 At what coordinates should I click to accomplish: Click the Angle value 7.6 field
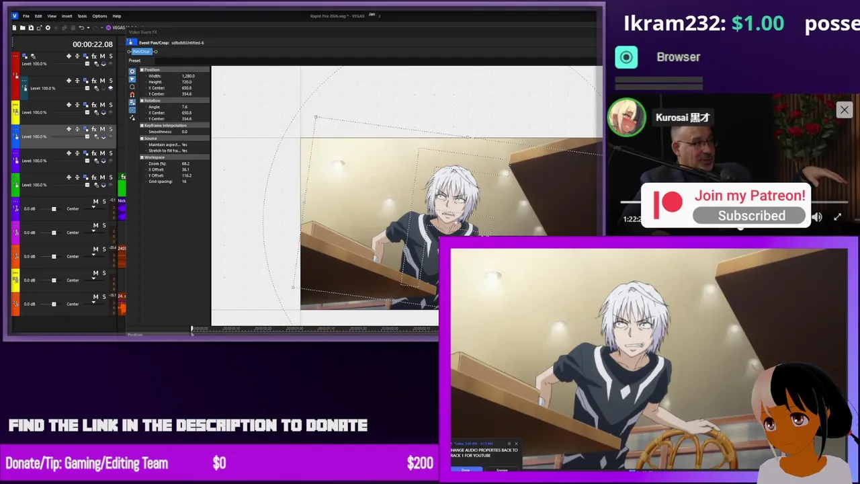point(185,107)
